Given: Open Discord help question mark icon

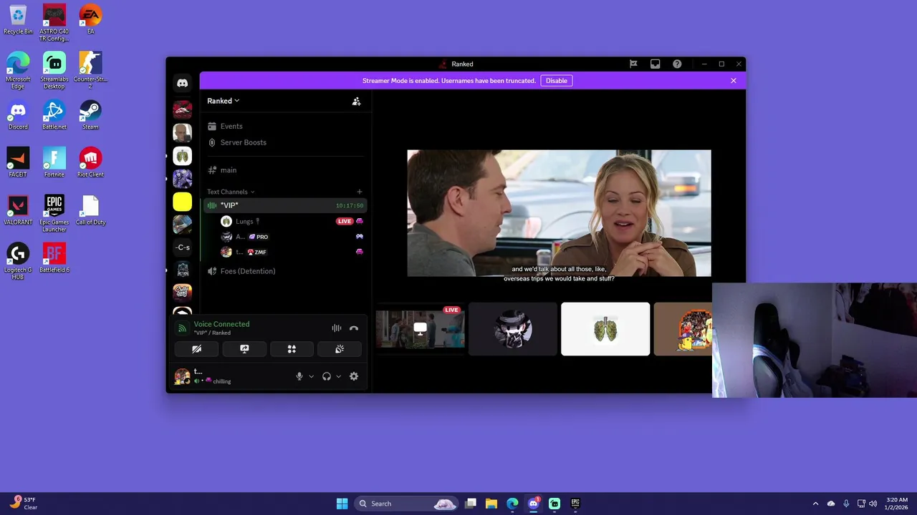Looking at the screenshot, I should [x=677, y=64].
